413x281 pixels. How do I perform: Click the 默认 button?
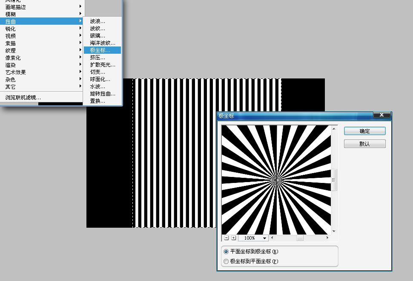365,144
